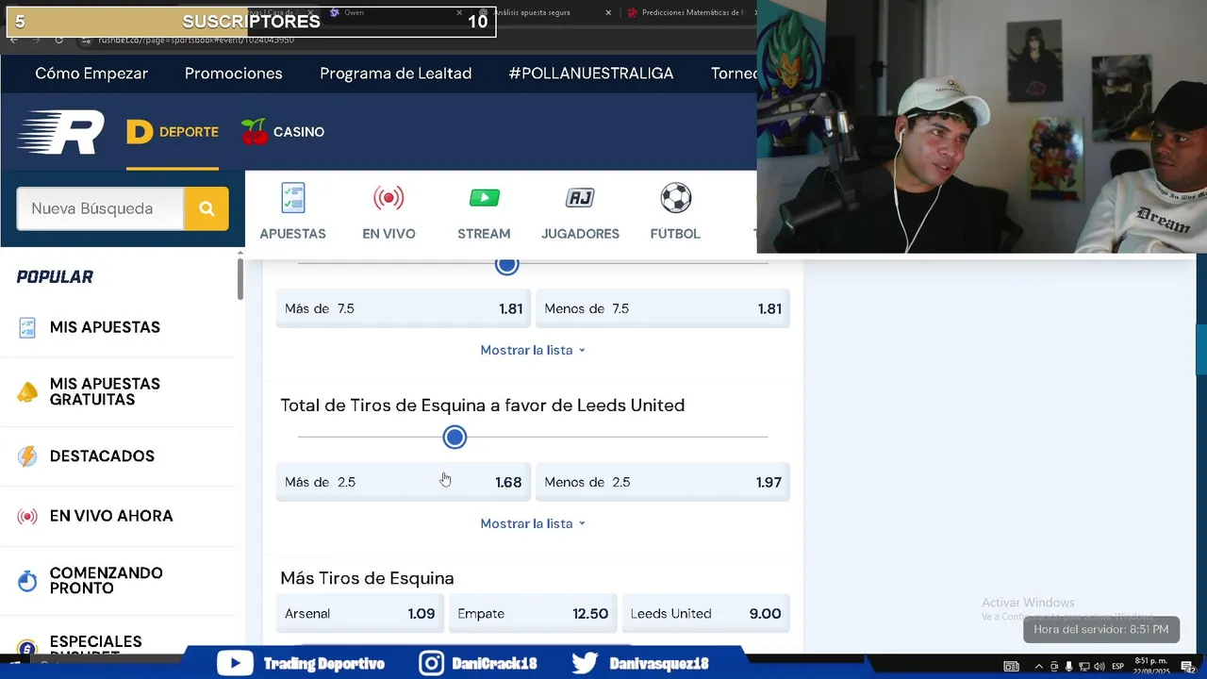Click the yellow D Deporte icon
This screenshot has height=679, width=1207.
coord(140,132)
